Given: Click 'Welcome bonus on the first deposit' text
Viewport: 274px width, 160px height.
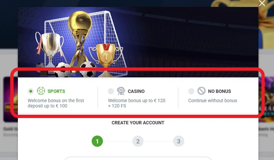Looking at the screenshot, I should pyautogui.click(x=56, y=103).
